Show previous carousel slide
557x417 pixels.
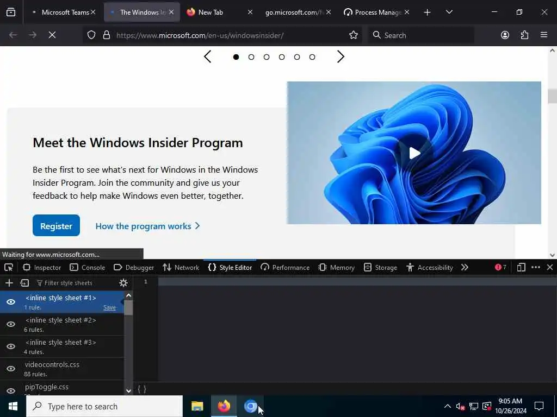click(208, 56)
